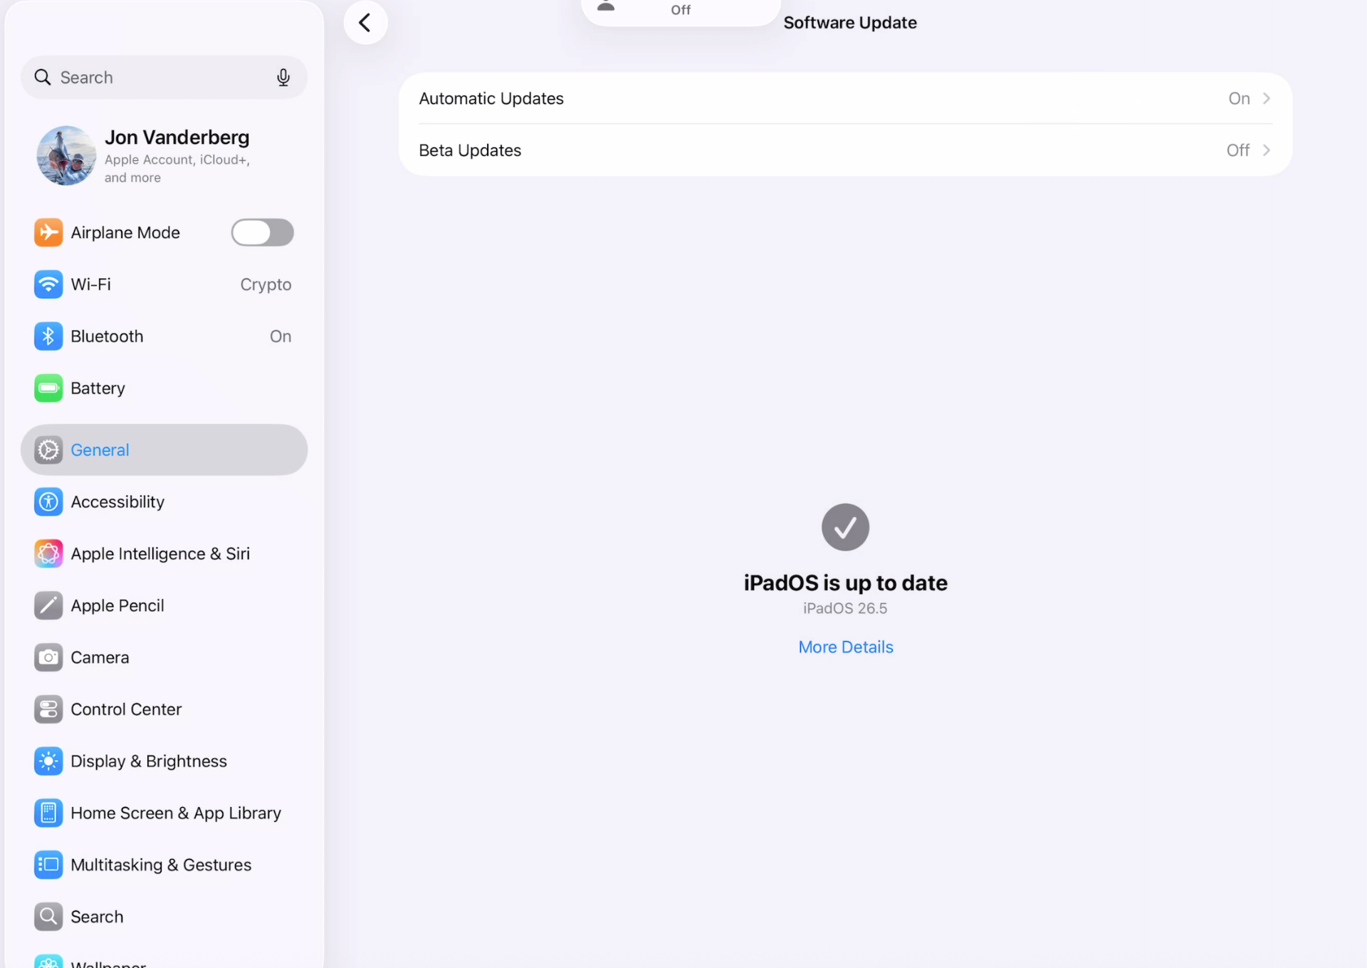Click the Home Screen & App Library icon

(x=48, y=813)
